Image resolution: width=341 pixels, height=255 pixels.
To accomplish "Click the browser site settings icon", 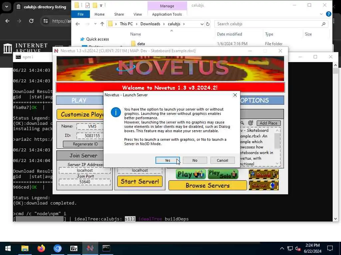I will pyautogui.click(x=45, y=21).
